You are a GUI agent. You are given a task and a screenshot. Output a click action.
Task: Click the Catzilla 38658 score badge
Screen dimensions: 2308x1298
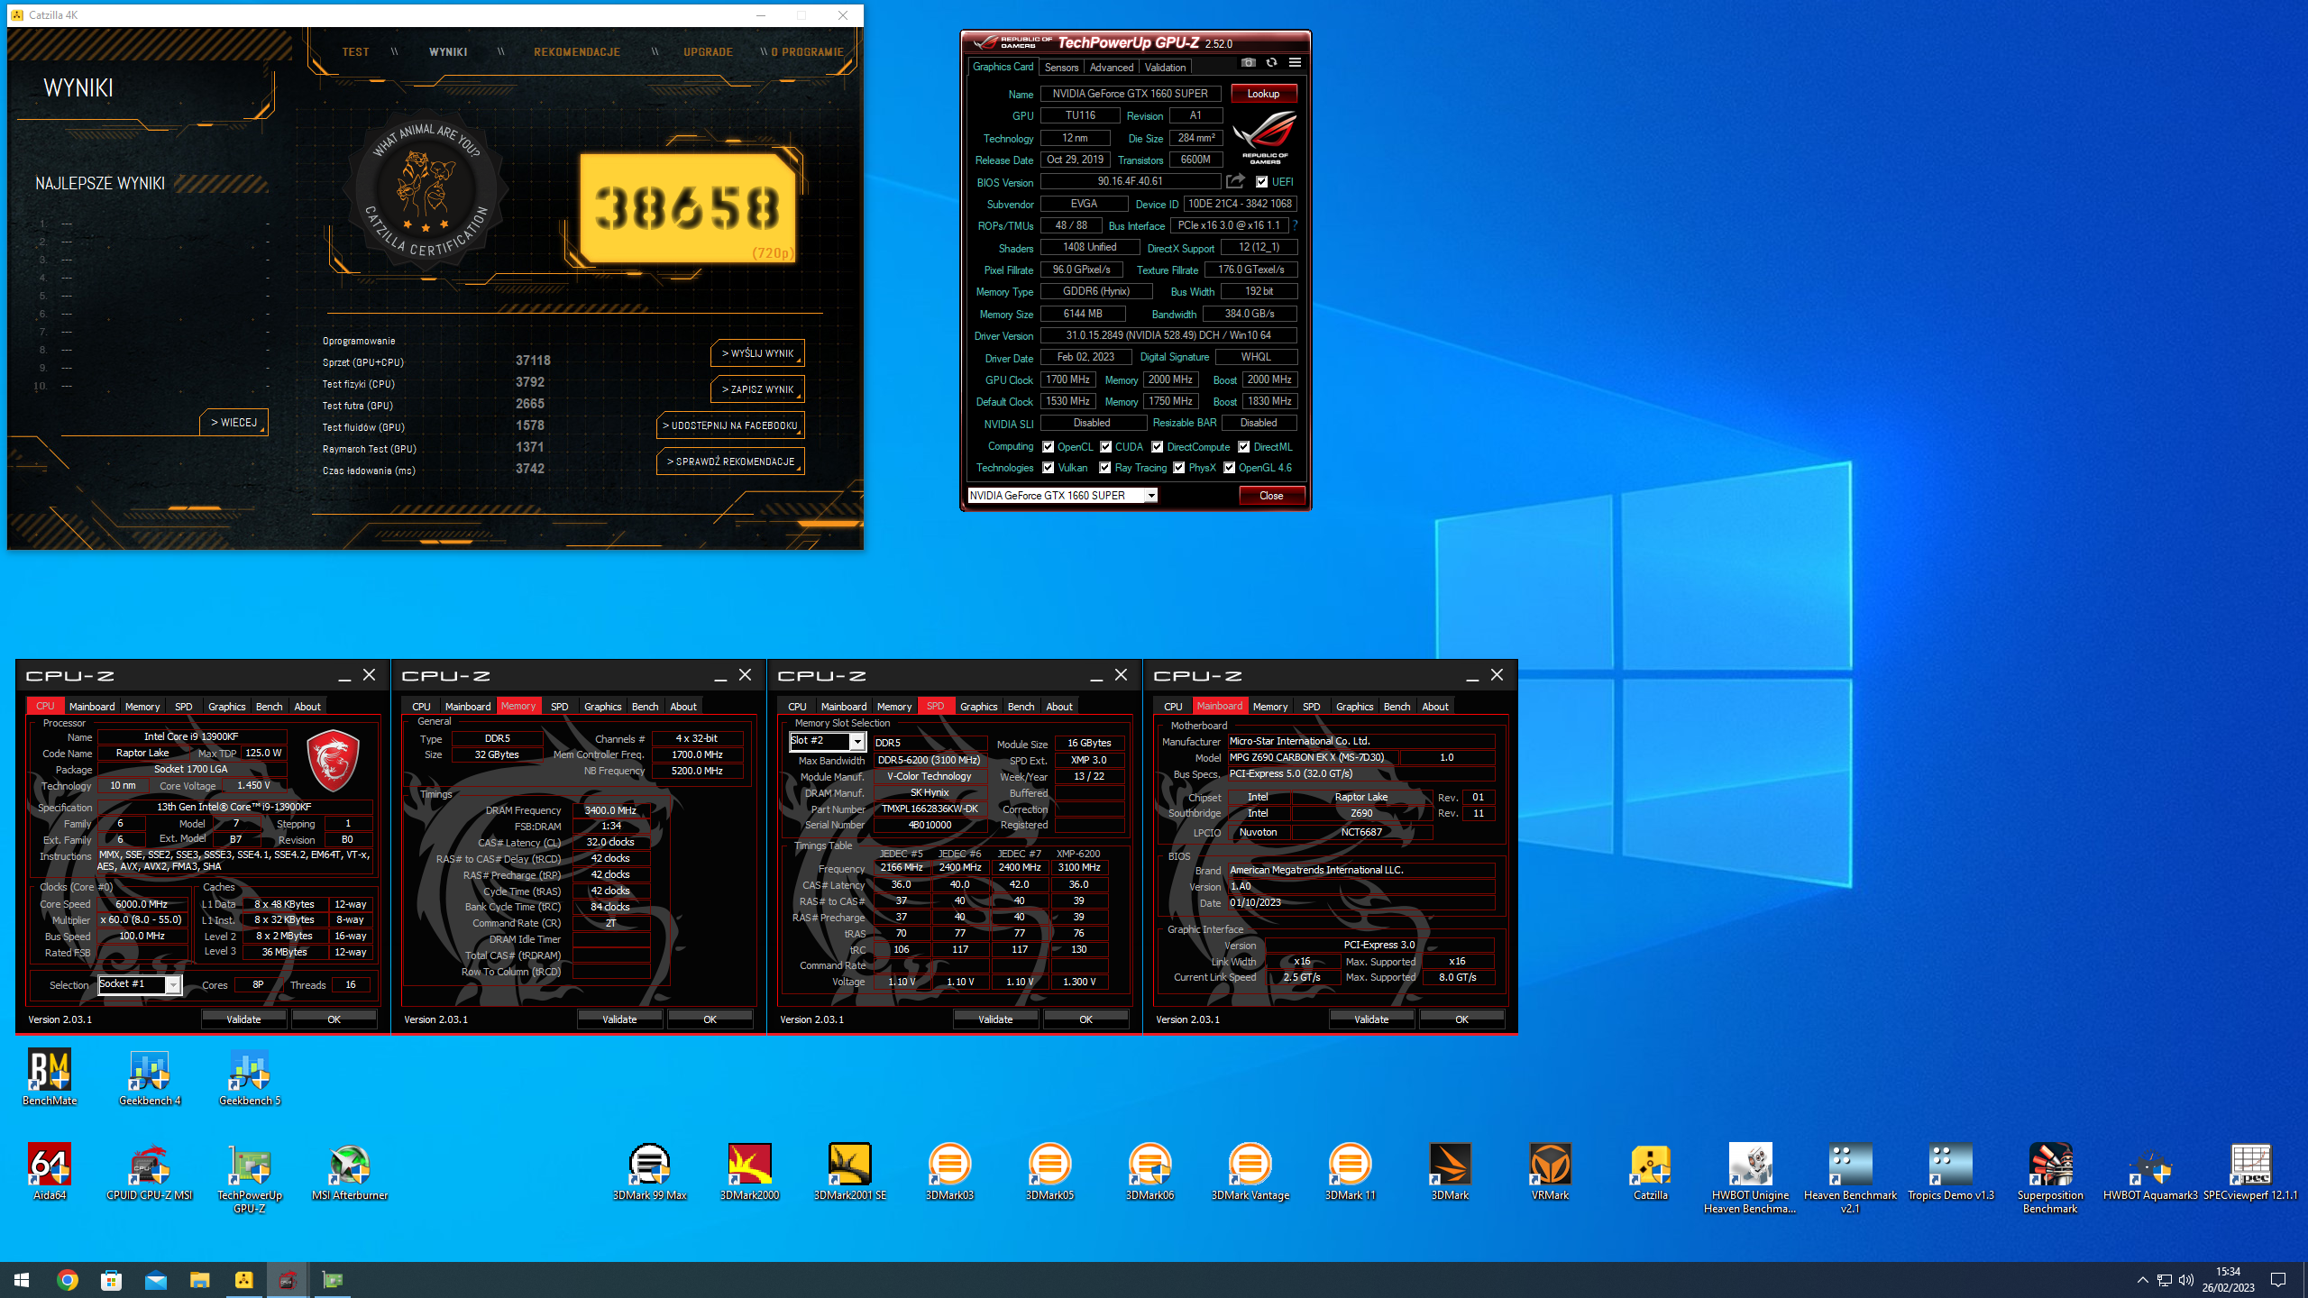click(x=687, y=208)
